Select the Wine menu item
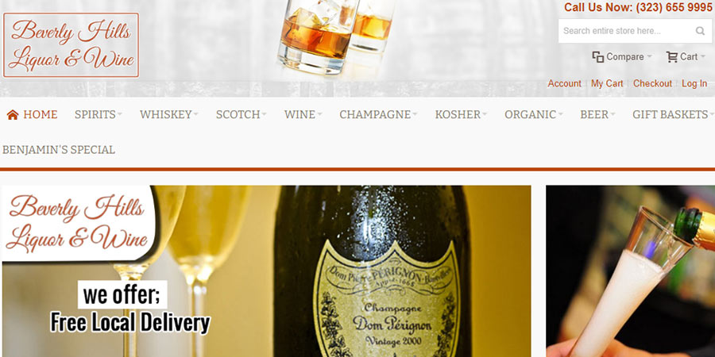715x357 pixels. pyautogui.click(x=303, y=114)
